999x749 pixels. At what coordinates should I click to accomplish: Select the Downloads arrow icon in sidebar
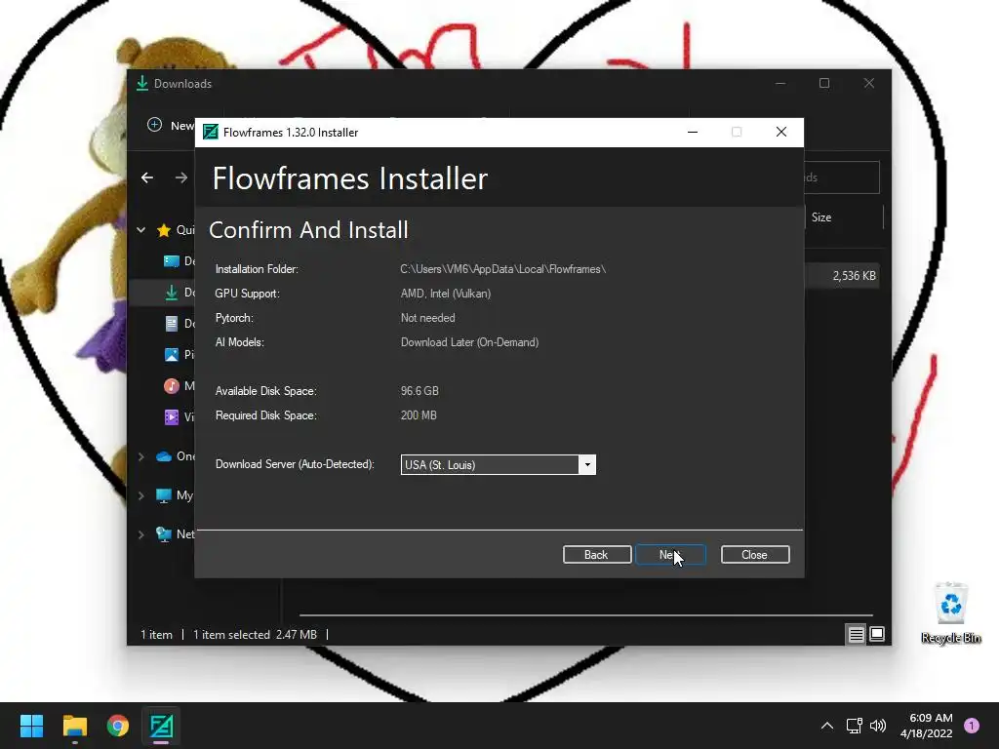pos(172,293)
